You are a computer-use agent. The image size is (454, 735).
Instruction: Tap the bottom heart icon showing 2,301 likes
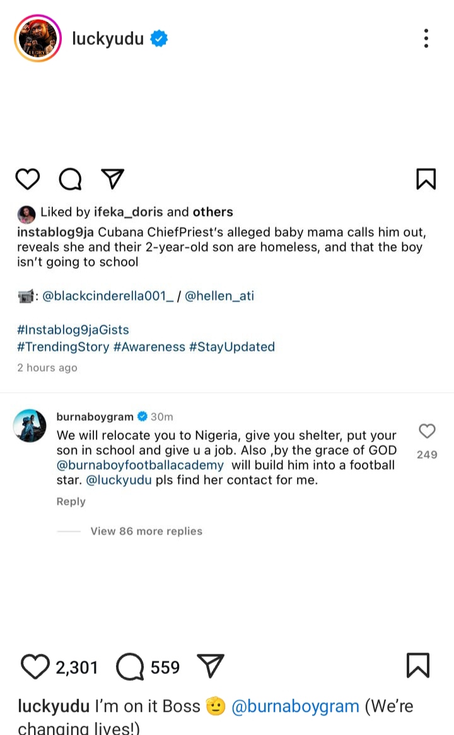point(36,666)
